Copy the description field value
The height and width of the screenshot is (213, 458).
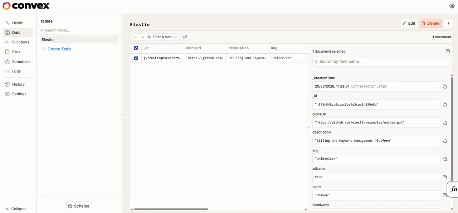[x=445, y=141]
